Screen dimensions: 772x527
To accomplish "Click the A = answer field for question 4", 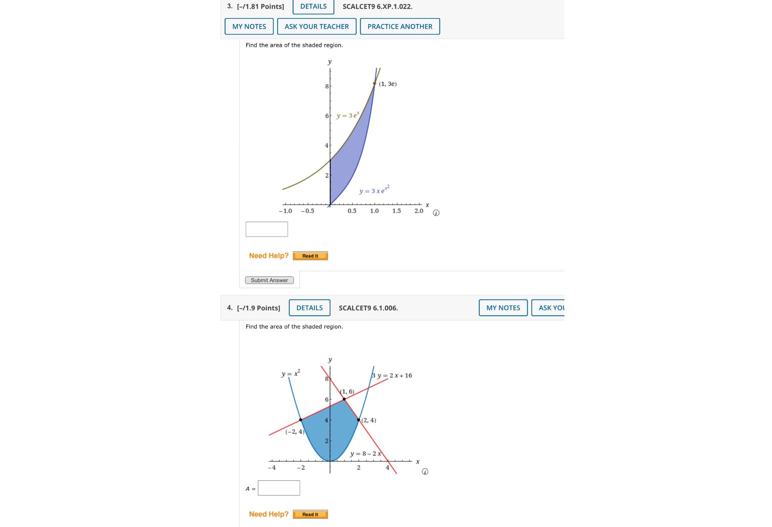I will (279, 487).
